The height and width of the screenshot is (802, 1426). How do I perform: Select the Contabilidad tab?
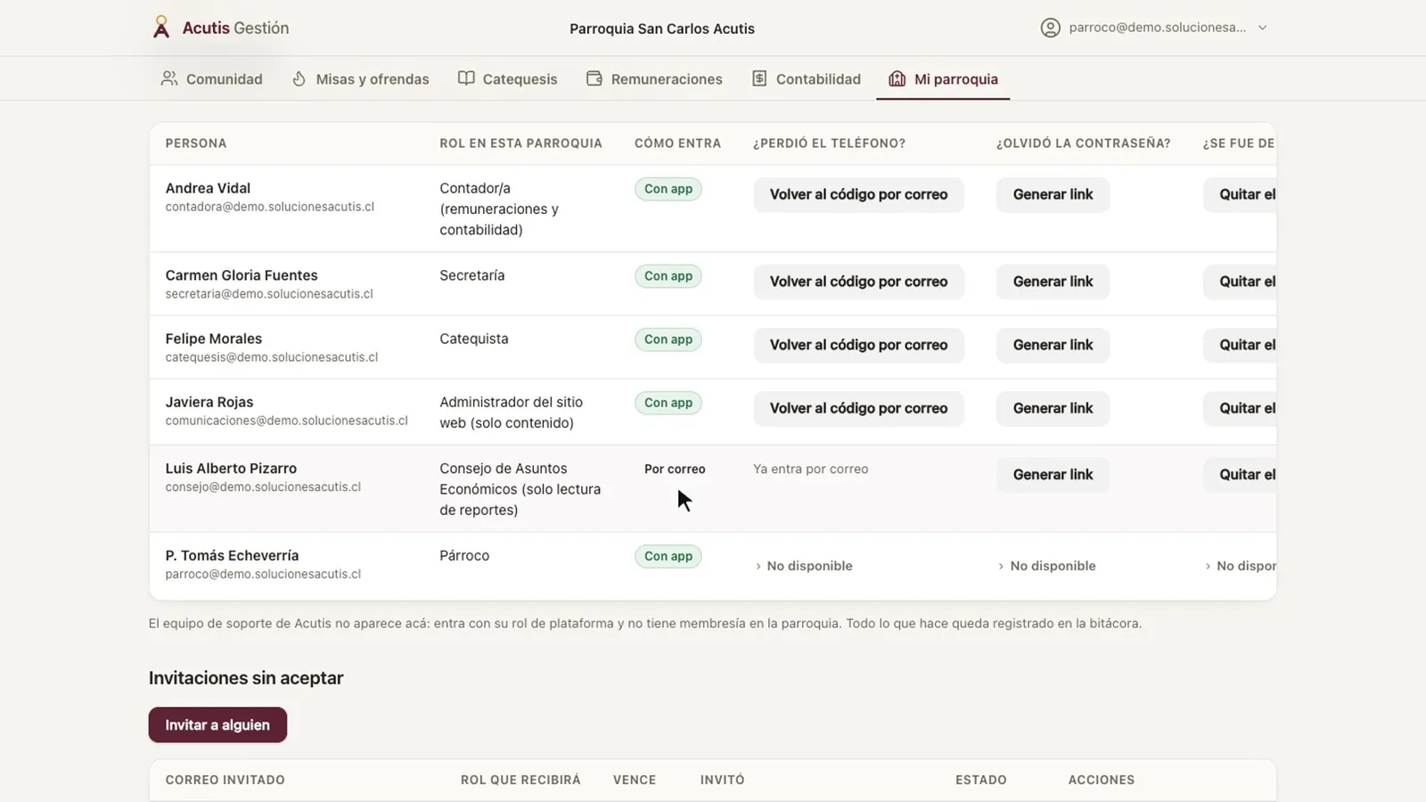[x=807, y=78]
